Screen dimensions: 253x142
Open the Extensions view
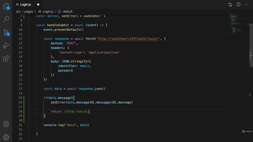tap(6, 59)
